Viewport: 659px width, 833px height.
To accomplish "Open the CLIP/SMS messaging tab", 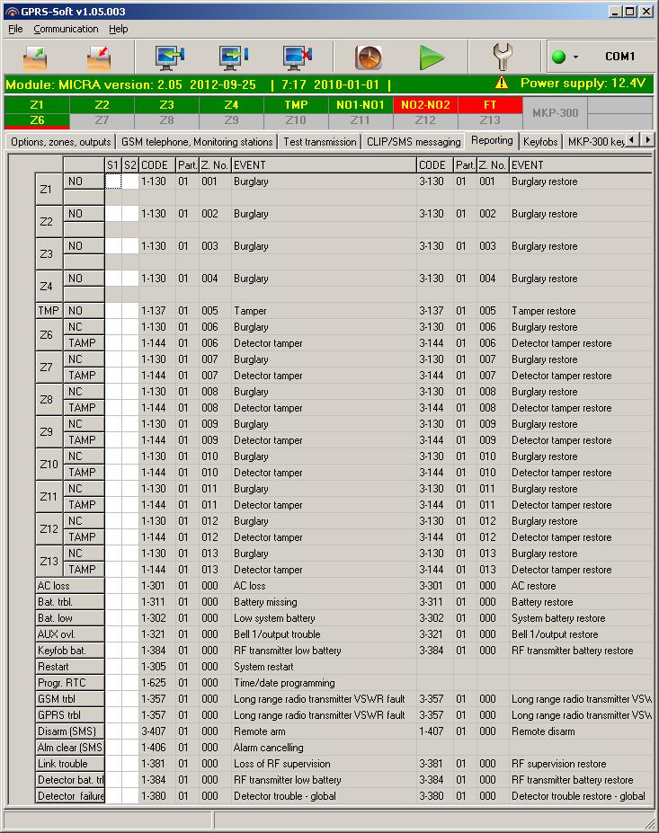I will [414, 142].
